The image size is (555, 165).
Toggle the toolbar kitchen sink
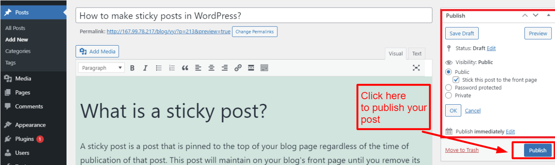(264, 68)
